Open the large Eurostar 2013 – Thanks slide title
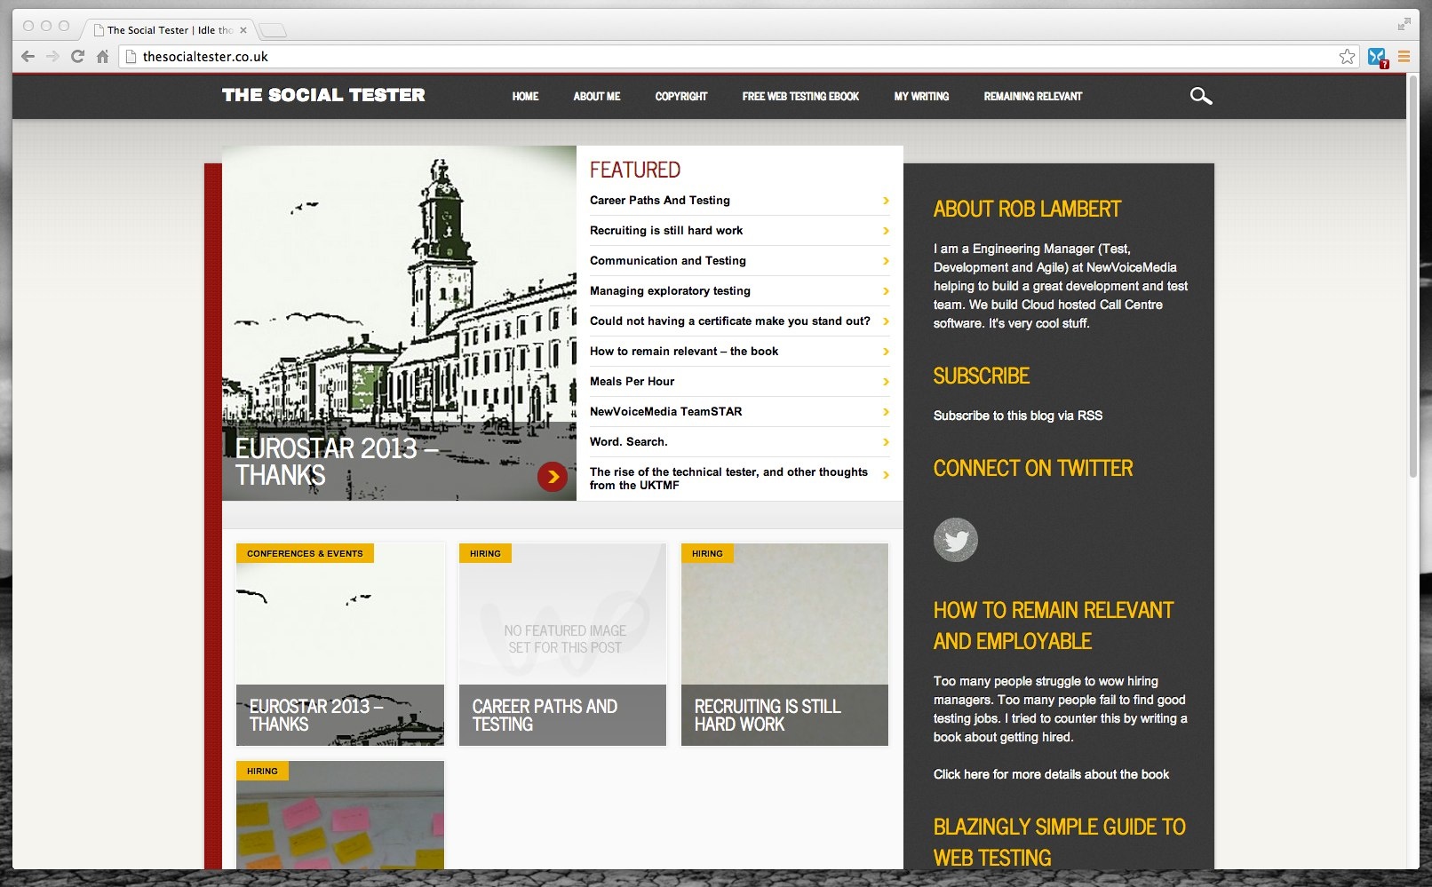1432x887 pixels. [x=337, y=462]
